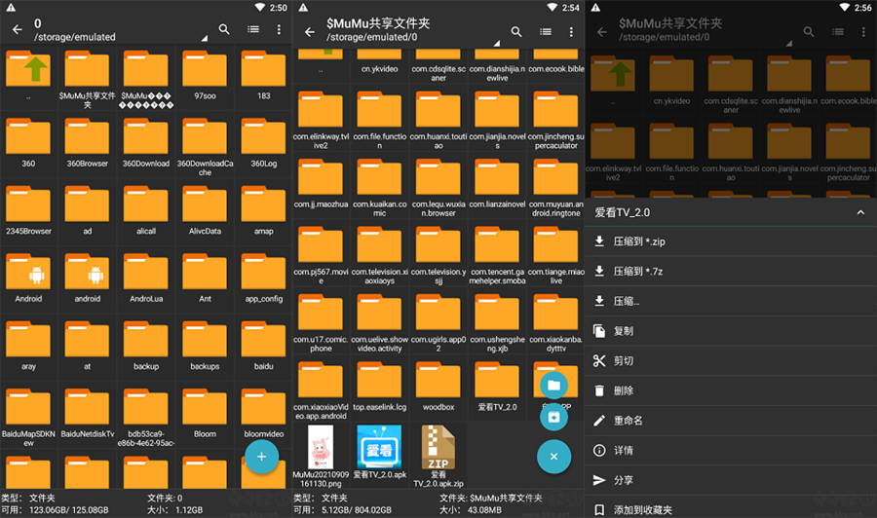Open three-dot menu in middle panel
This screenshot has height=518, width=877.
coord(571,32)
